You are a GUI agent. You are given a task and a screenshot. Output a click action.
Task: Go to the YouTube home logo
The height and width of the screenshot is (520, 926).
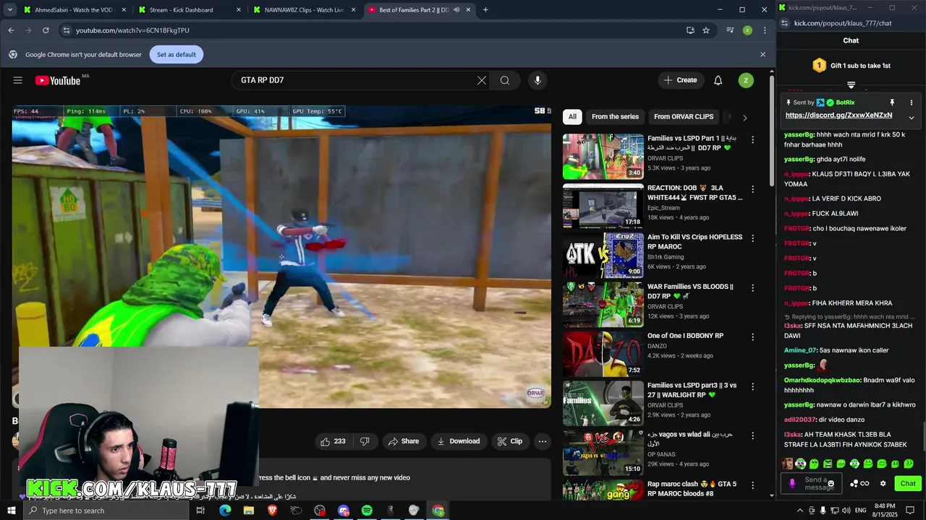58,80
